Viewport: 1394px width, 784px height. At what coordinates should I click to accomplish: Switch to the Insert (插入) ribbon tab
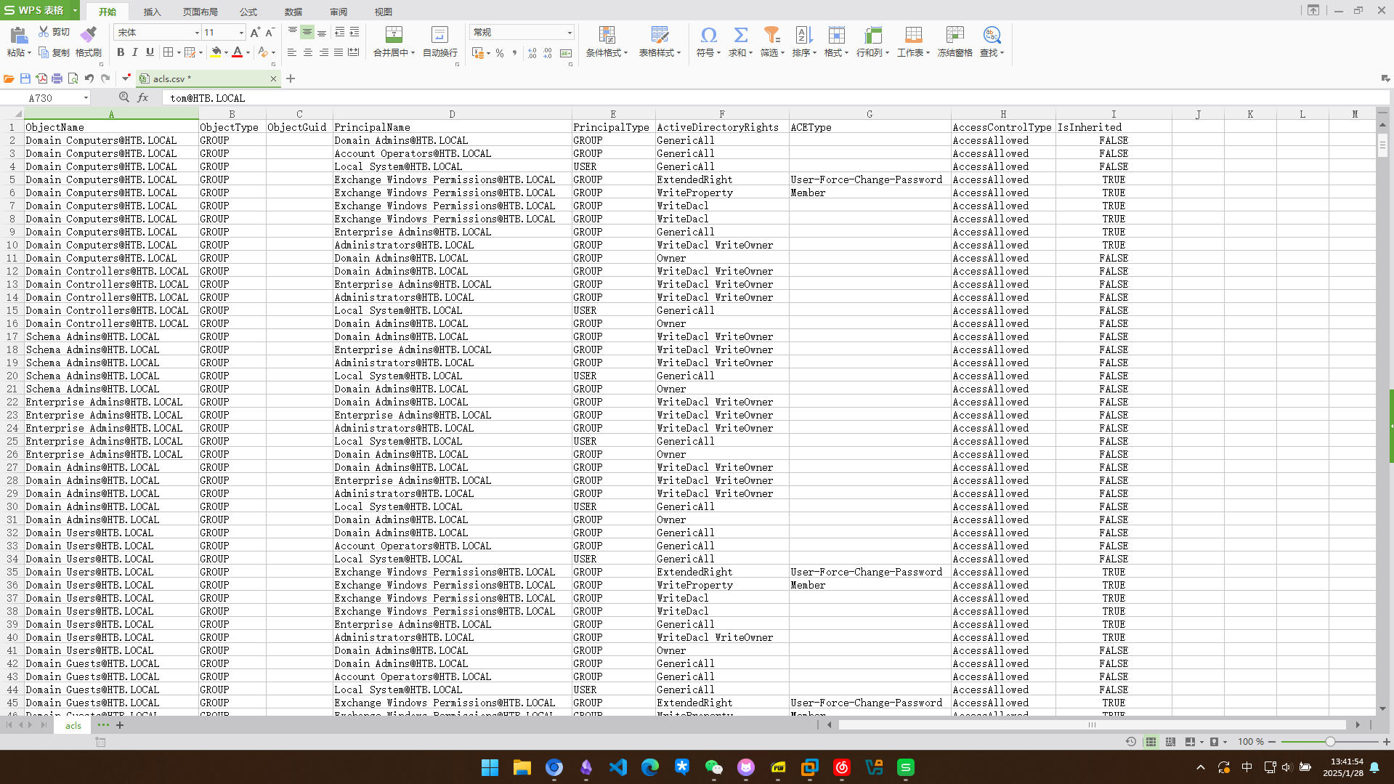click(x=152, y=12)
